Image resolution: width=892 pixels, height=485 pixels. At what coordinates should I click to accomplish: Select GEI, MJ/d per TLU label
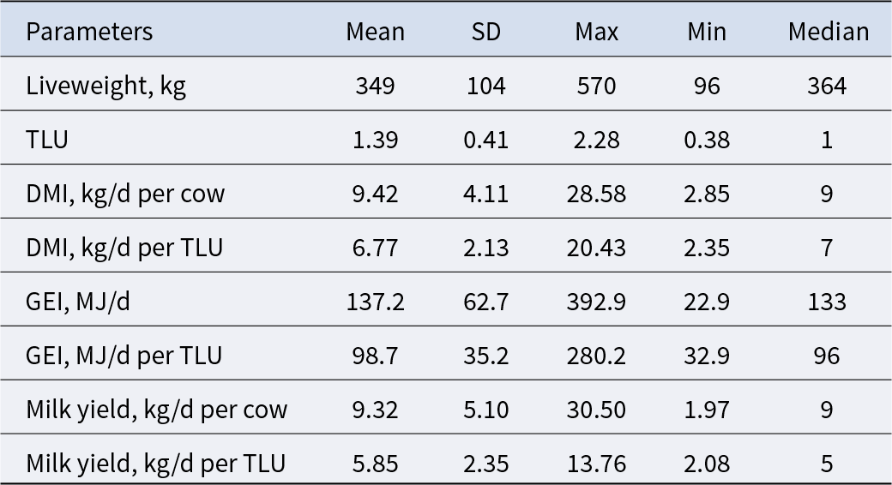point(124,356)
